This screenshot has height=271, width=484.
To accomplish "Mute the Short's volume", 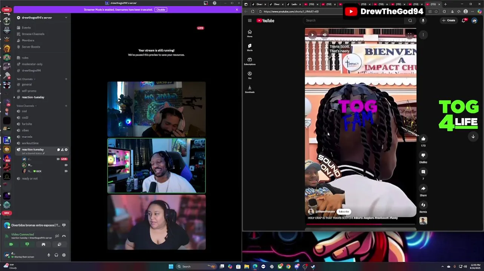I will [324, 35].
